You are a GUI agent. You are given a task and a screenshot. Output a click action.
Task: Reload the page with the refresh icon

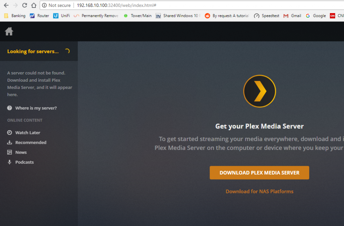click(x=24, y=5)
